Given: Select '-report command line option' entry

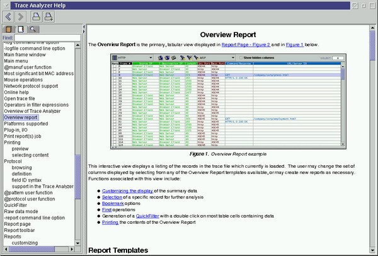Looking at the screenshot, I should [35, 218].
